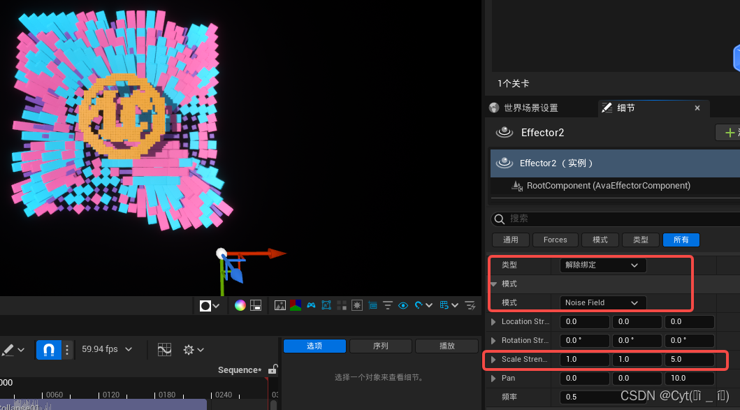This screenshot has width=740, height=410.
Task: Filter details by Forces category
Action: coord(555,240)
